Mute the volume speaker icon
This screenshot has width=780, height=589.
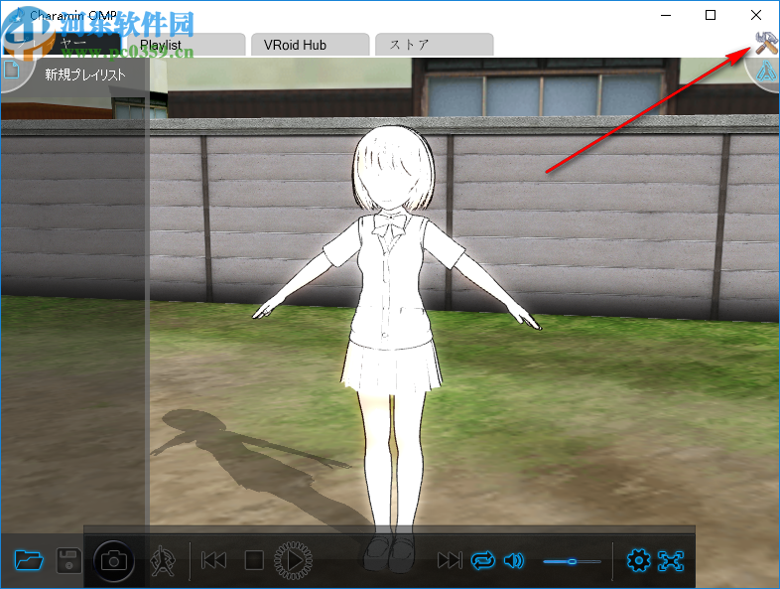tap(514, 560)
